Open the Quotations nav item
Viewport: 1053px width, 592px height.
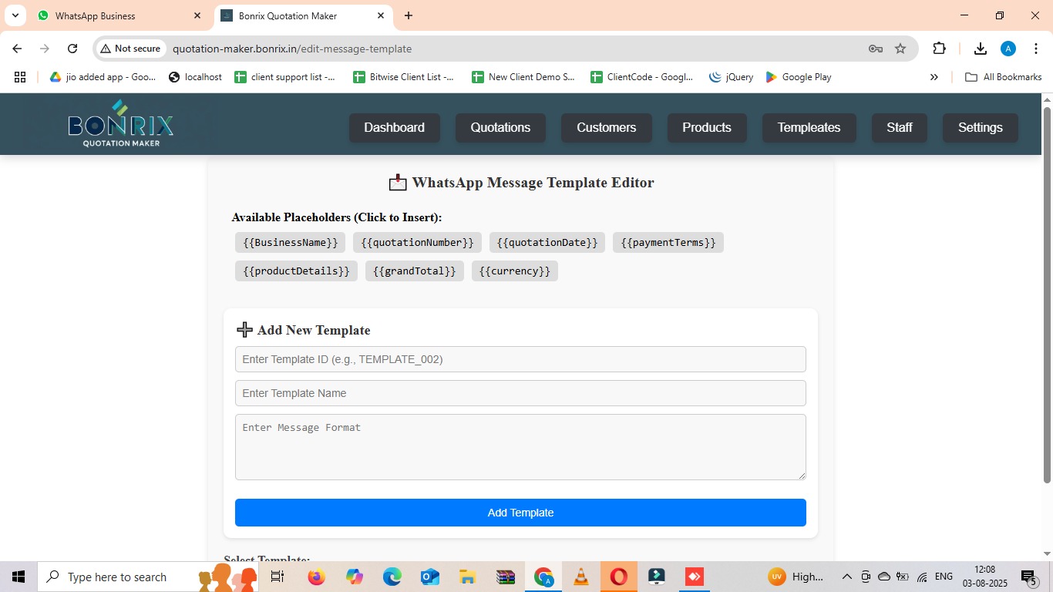500,128
